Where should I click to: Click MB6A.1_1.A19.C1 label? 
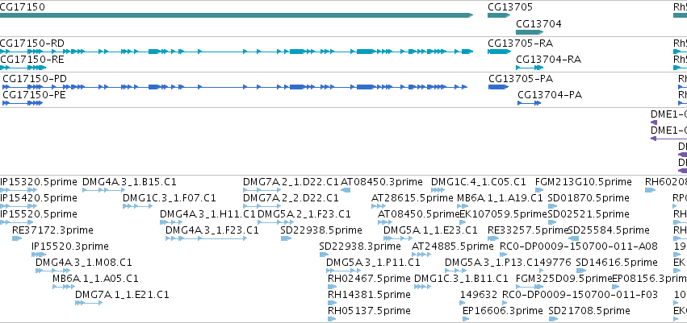(500, 198)
